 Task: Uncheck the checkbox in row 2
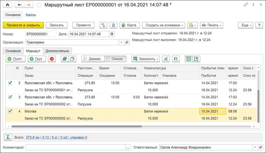coord(10,83)
